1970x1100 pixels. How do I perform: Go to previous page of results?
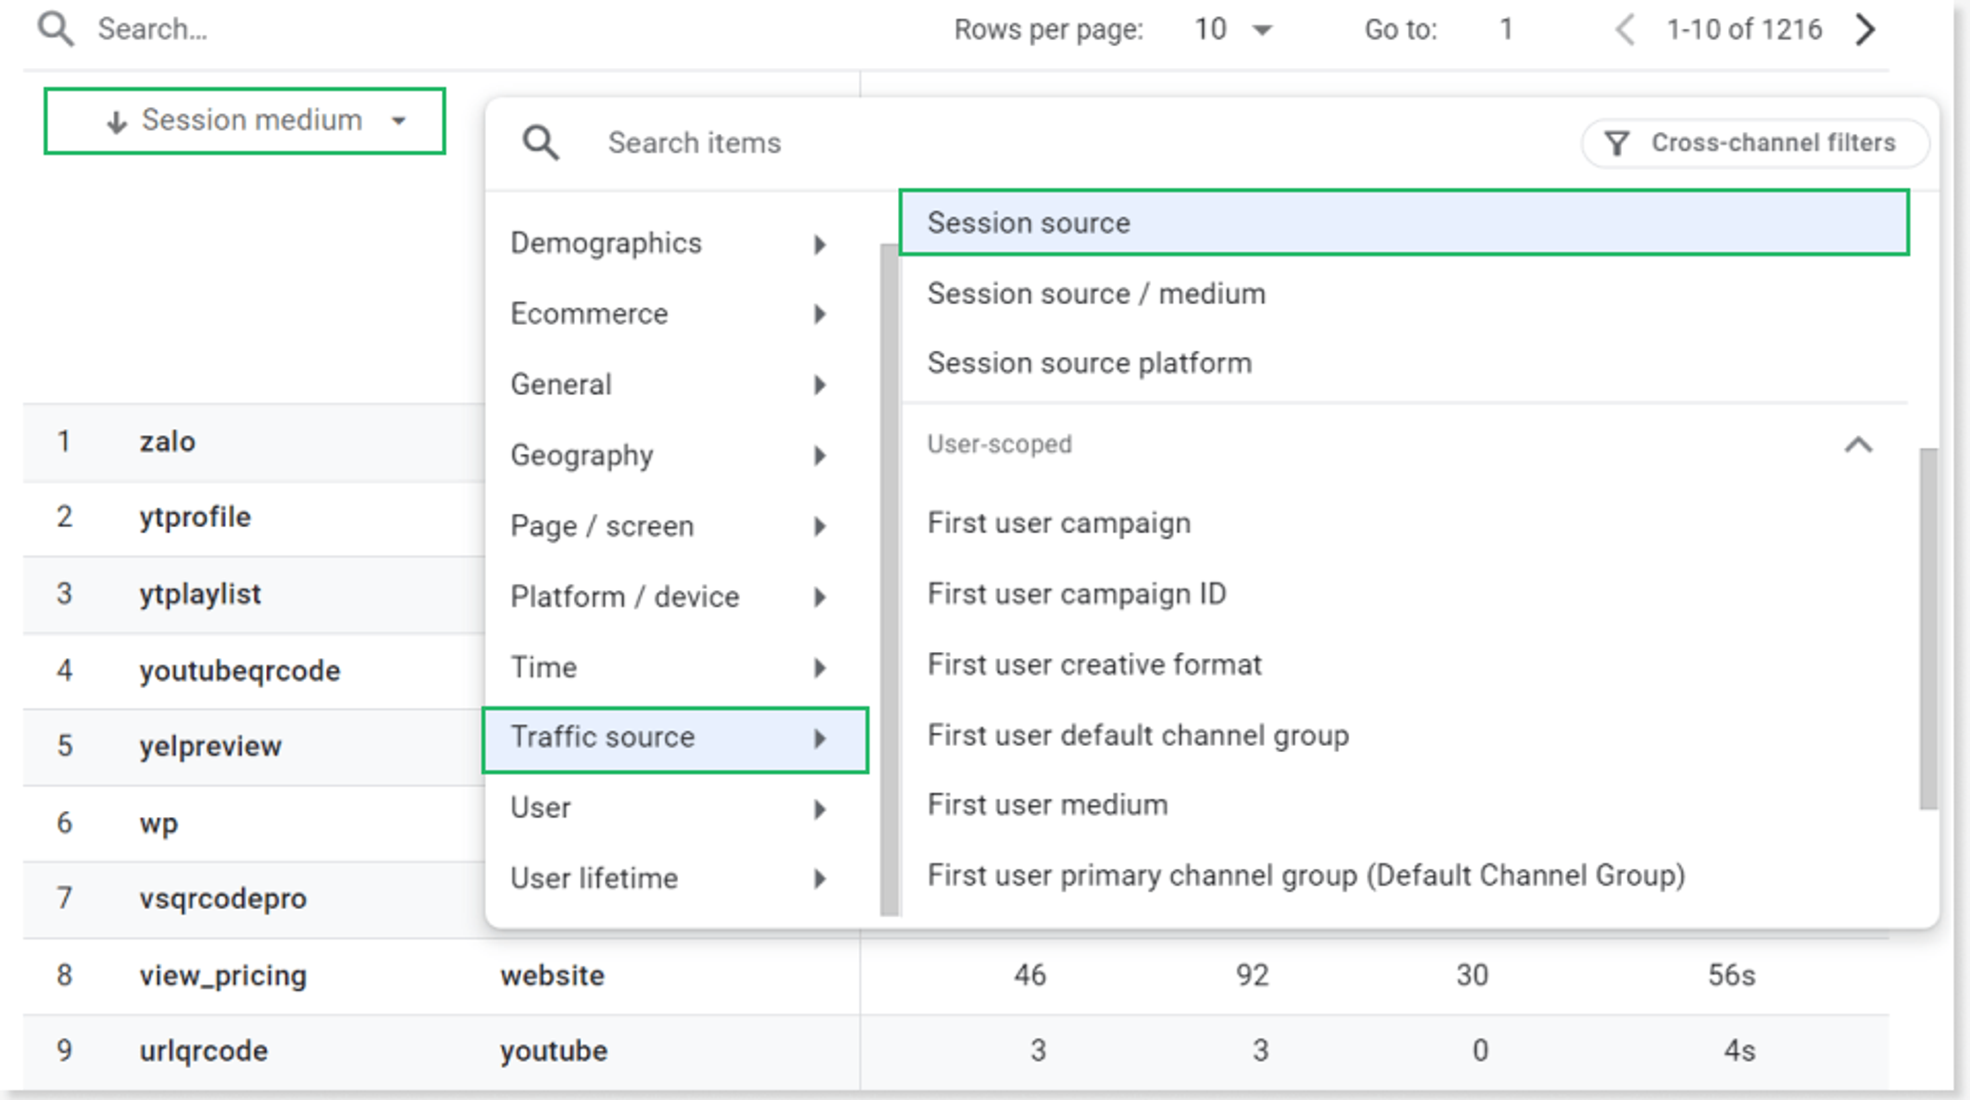pos(1624,30)
